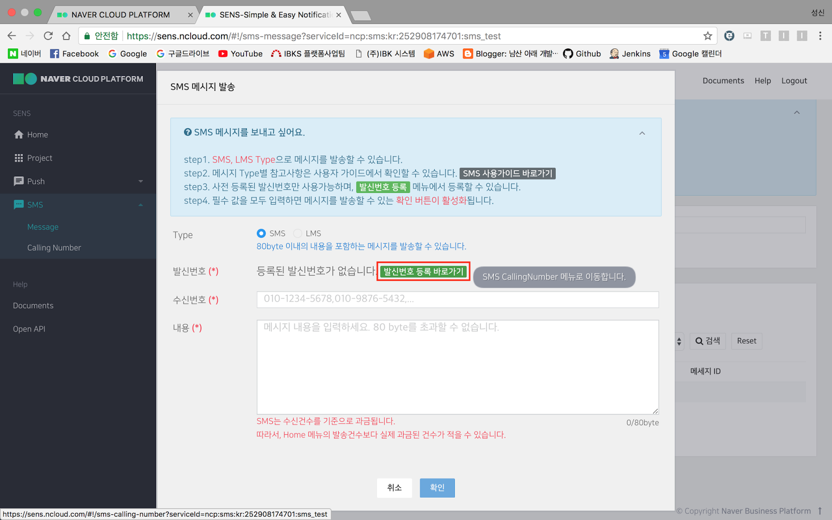The width and height of the screenshot is (832, 520).
Task: Open the select box arrows left of 검색
Action: click(679, 341)
